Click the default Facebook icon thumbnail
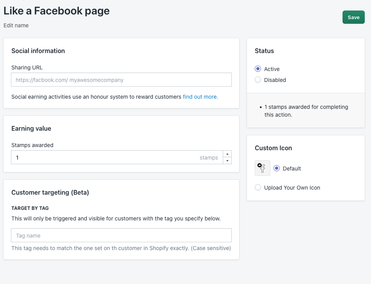The width and height of the screenshot is (371, 284). click(263, 168)
